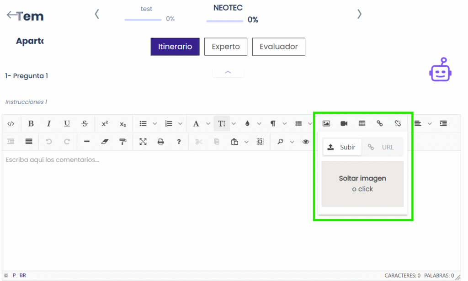
Task: Collapse the Pregunta 1 section chevron
Action: tap(228, 72)
